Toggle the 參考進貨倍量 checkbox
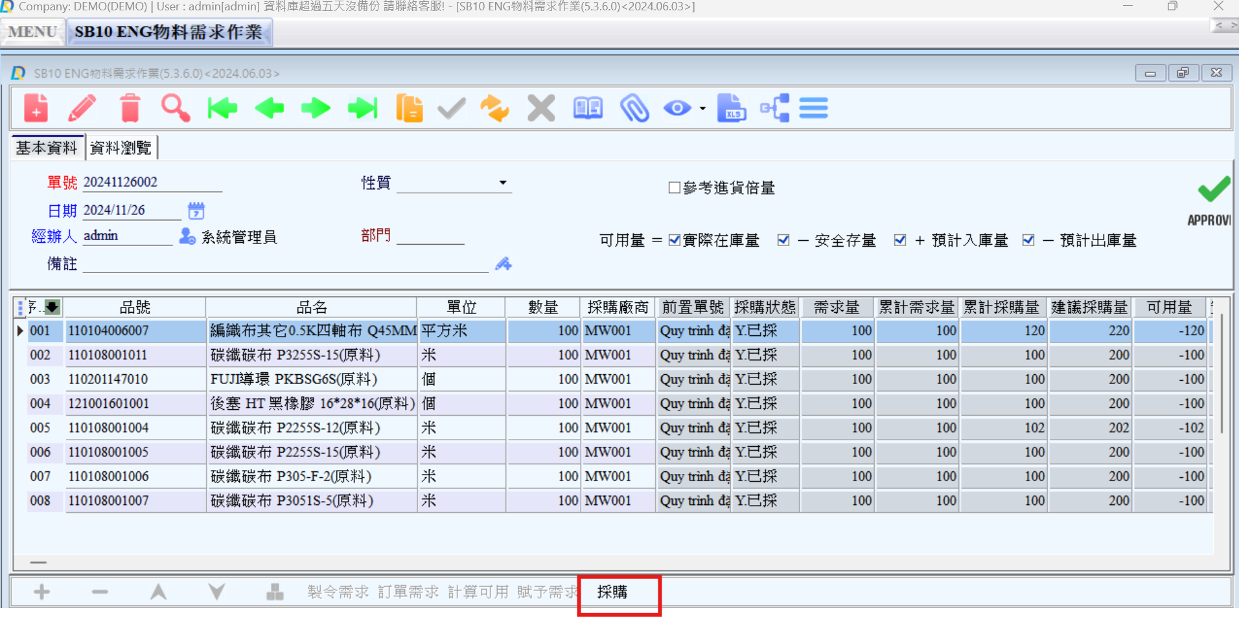This screenshot has height=617, width=1239. click(674, 188)
